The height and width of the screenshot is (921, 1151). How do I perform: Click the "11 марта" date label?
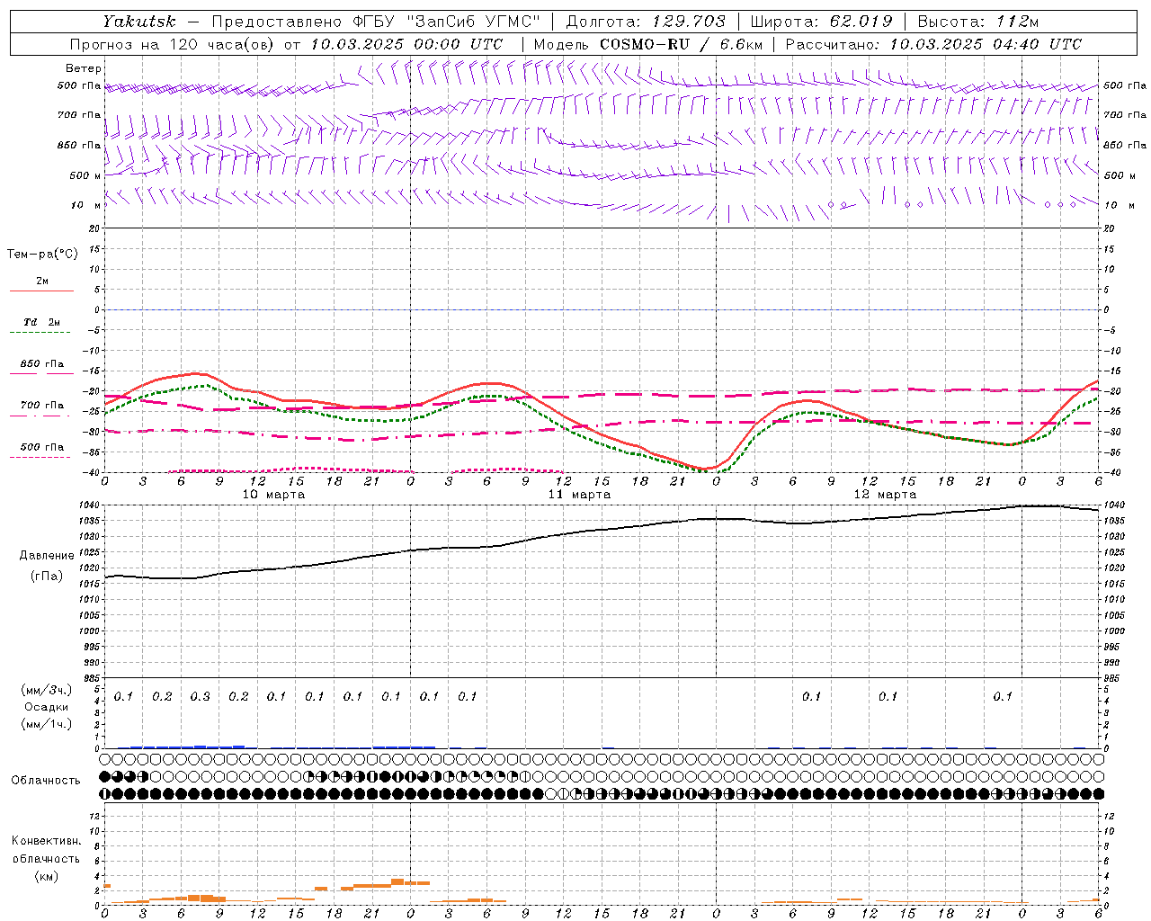click(579, 495)
